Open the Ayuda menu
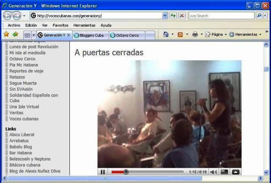271x183 pixels. coord(106,25)
